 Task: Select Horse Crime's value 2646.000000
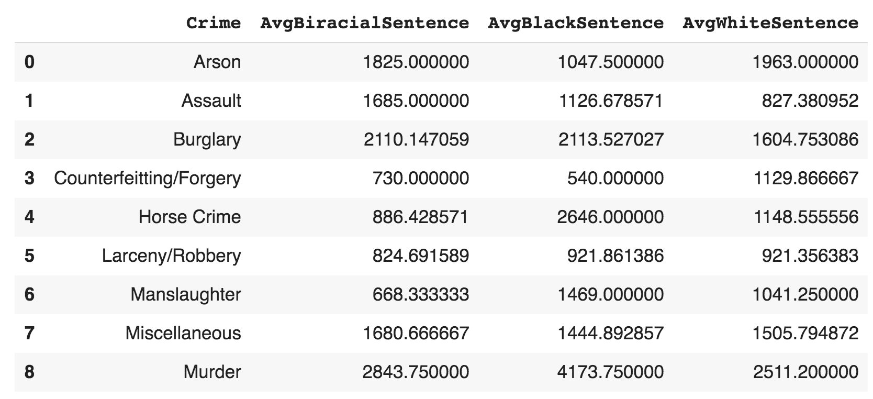(x=610, y=217)
